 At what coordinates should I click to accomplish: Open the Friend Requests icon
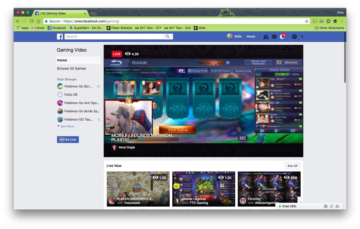(x=265, y=37)
